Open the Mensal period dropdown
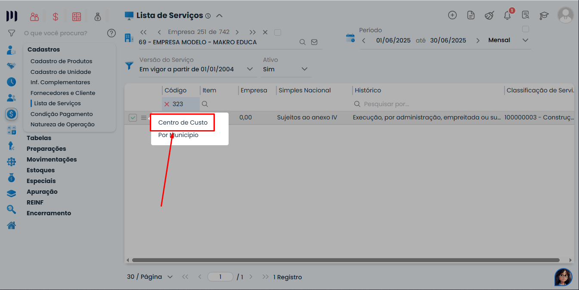Screen dimensions: 579x290 [x=508, y=40]
